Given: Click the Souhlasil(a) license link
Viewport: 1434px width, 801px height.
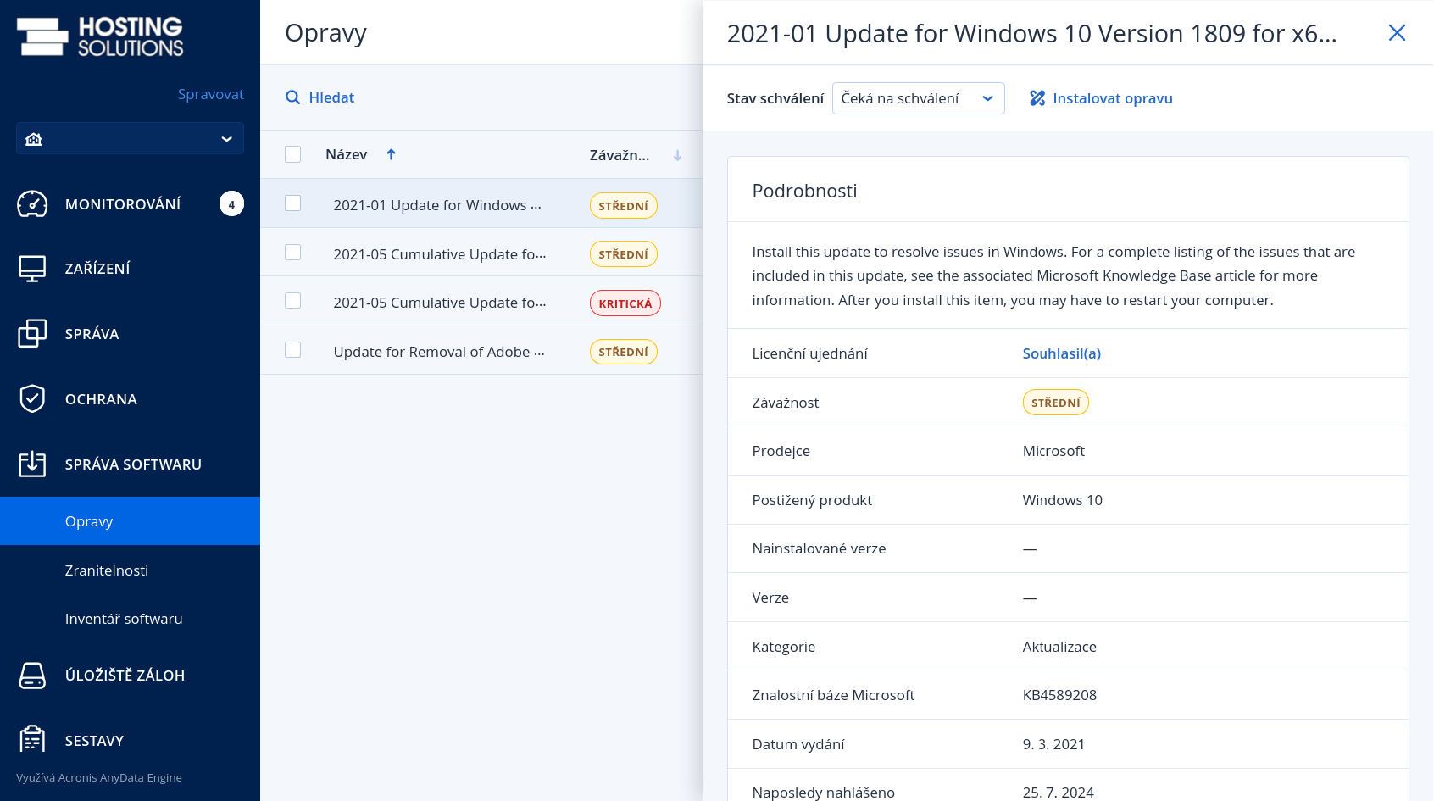Looking at the screenshot, I should point(1062,353).
